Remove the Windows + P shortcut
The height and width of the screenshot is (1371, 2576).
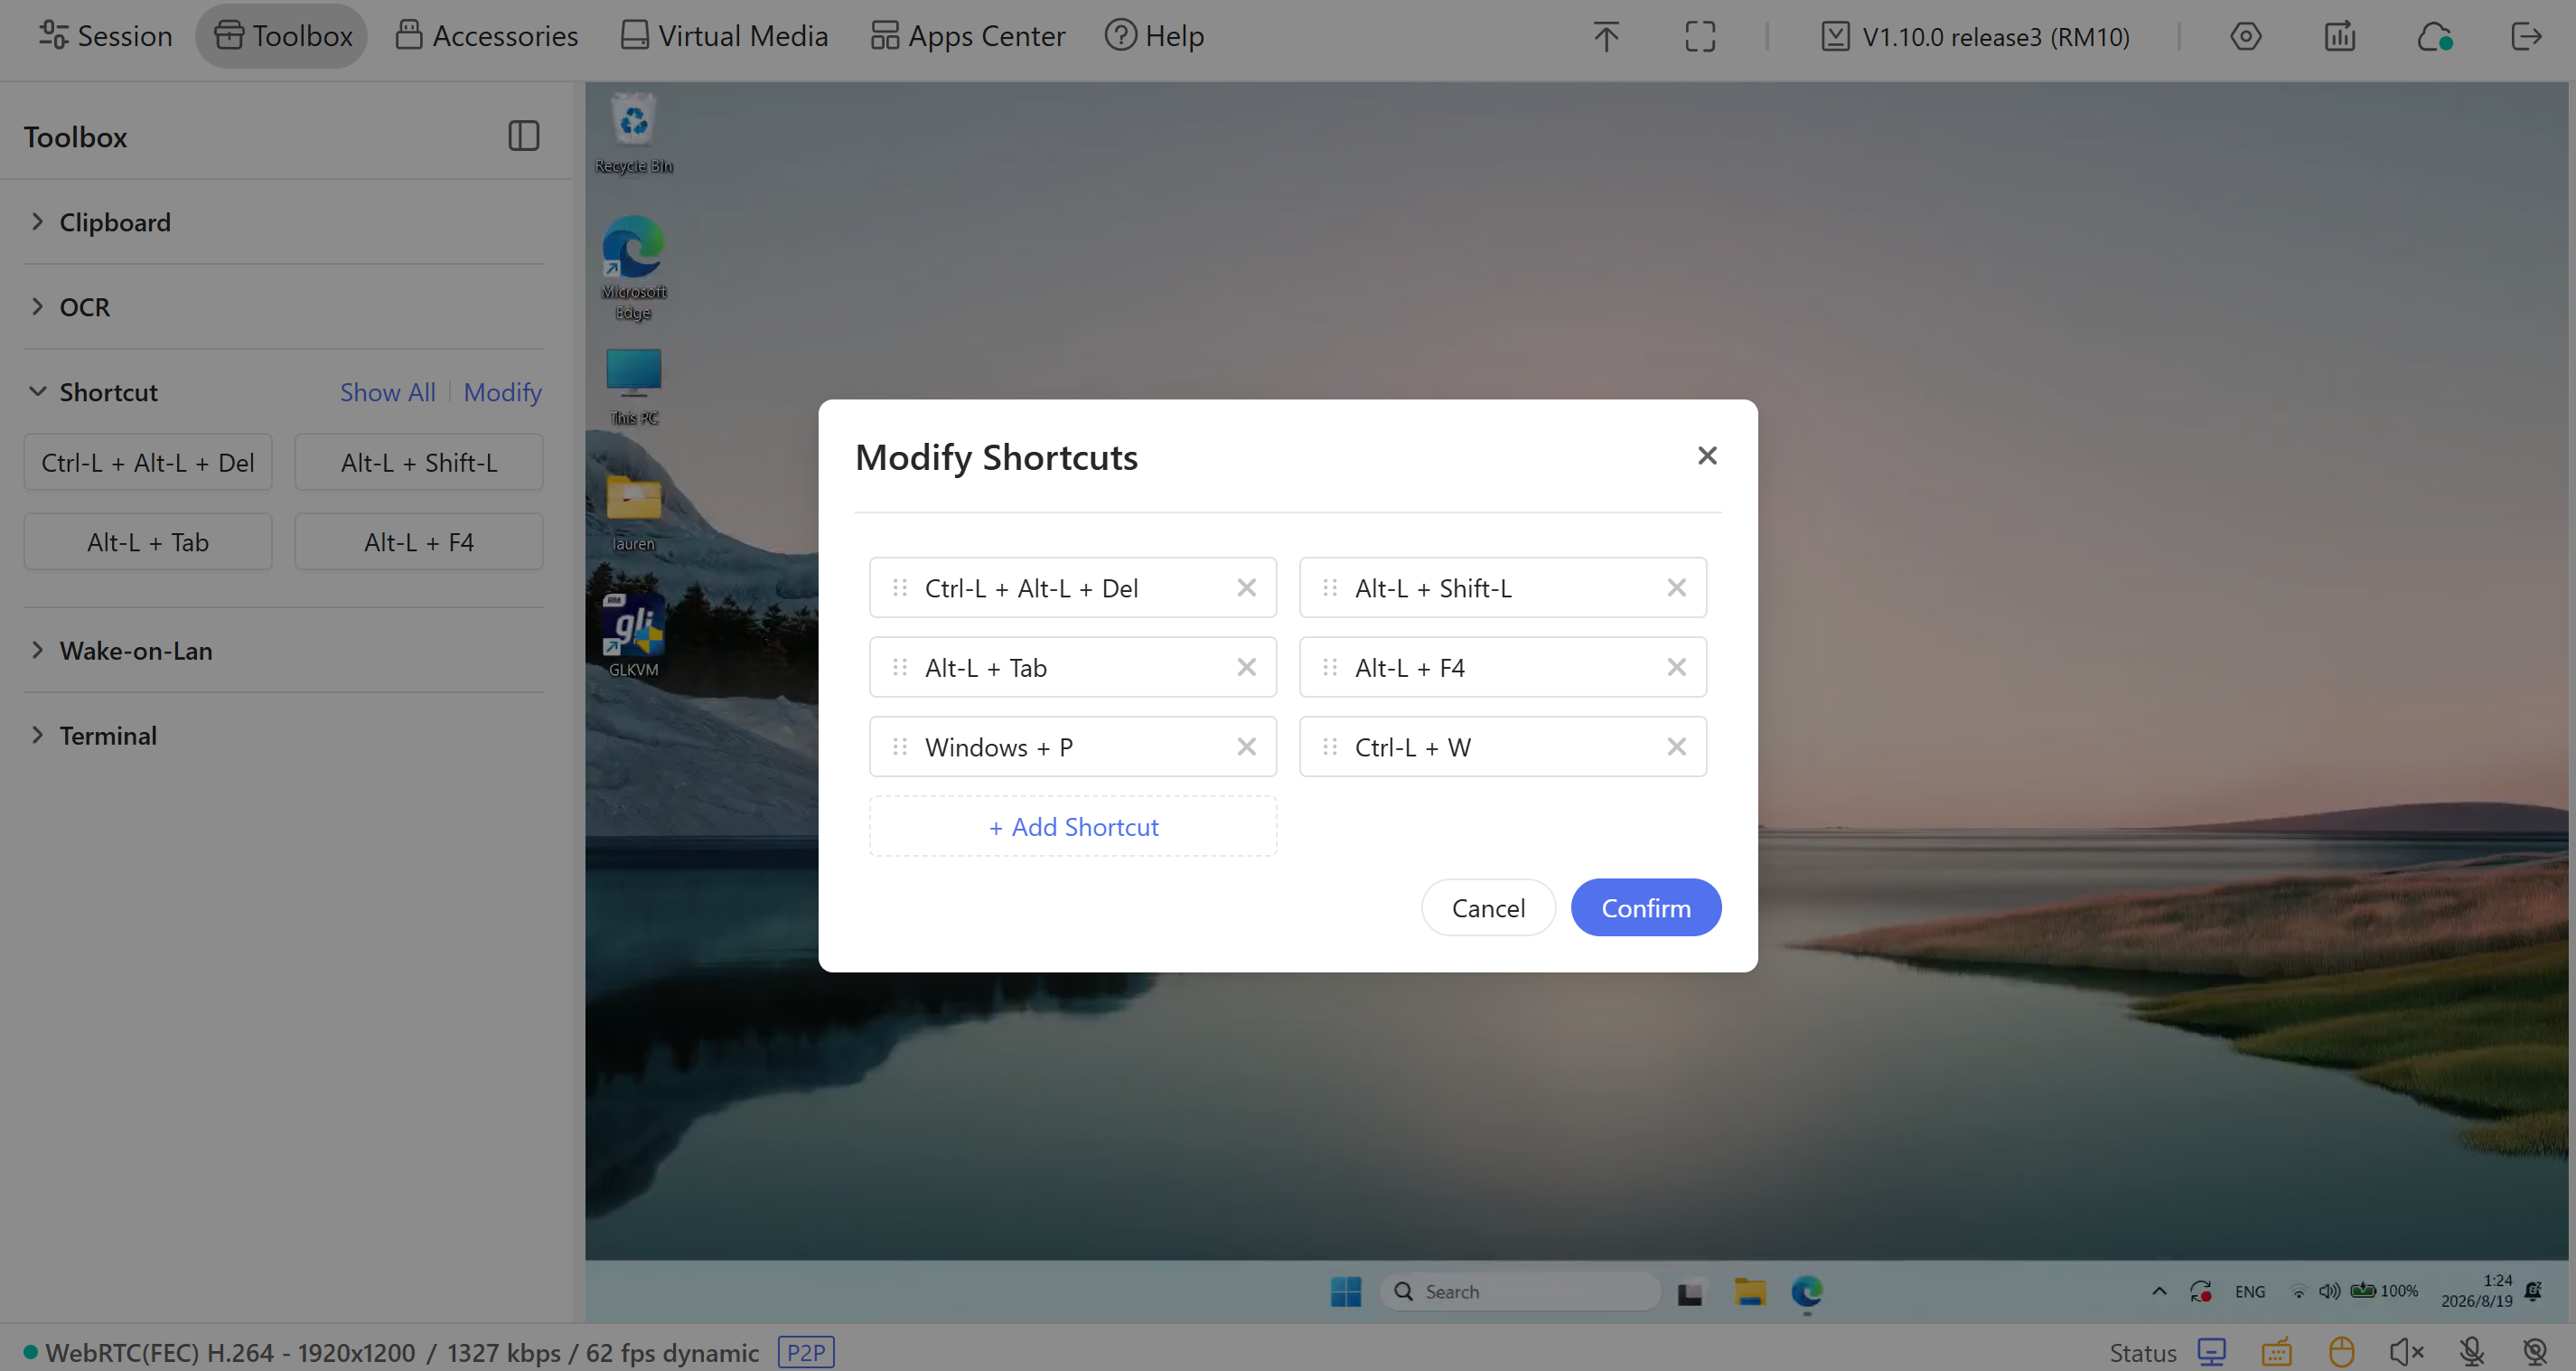click(x=1246, y=747)
